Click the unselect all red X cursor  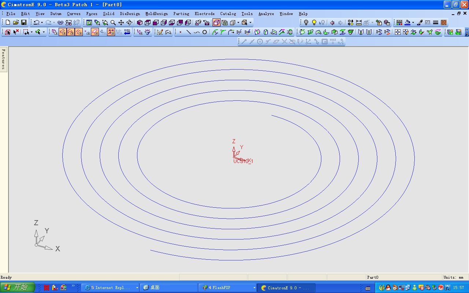(x=16, y=32)
